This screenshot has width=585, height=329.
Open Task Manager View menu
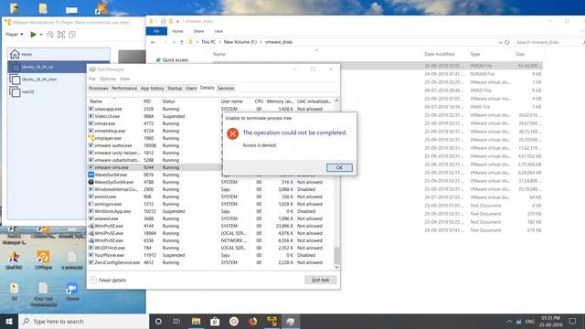click(x=124, y=79)
